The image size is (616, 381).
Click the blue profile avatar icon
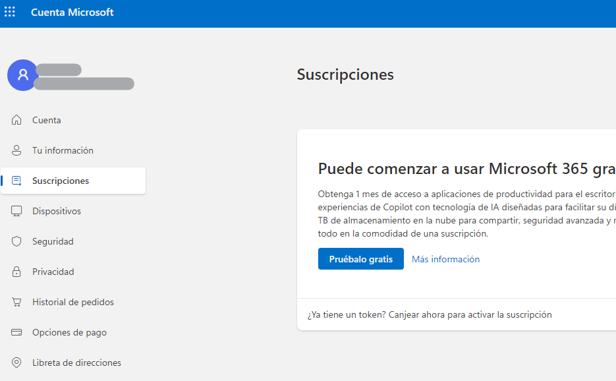pos(23,75)
